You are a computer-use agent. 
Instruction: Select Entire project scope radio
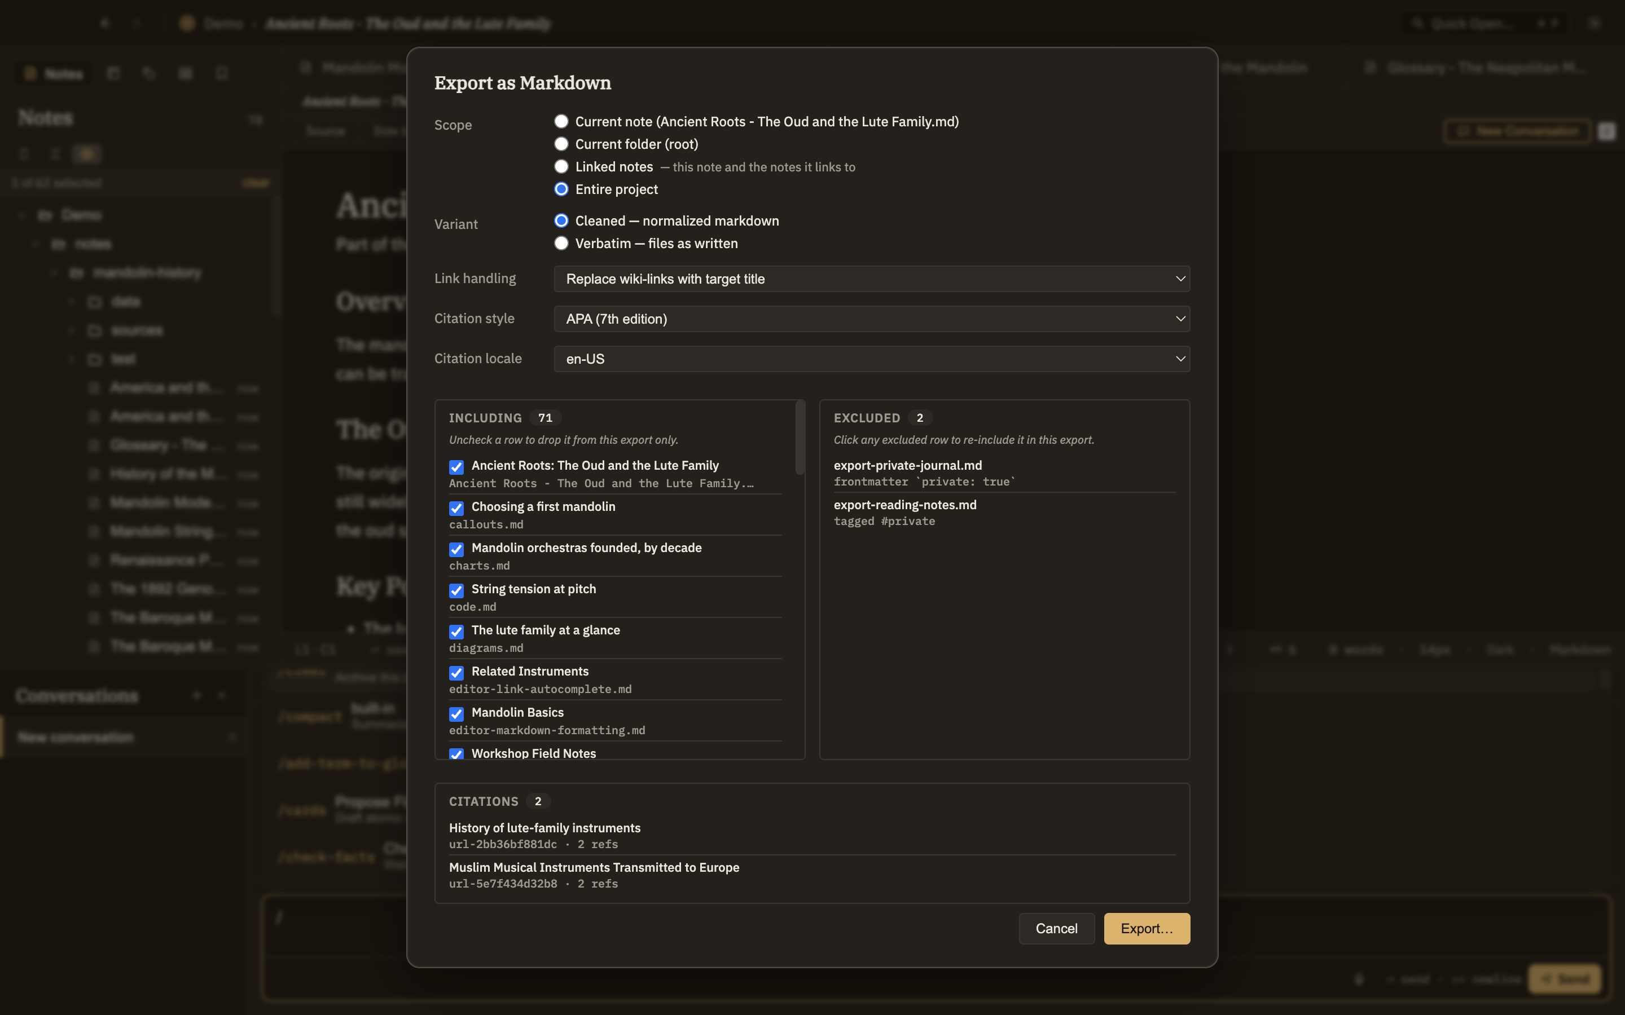point(561,189)
